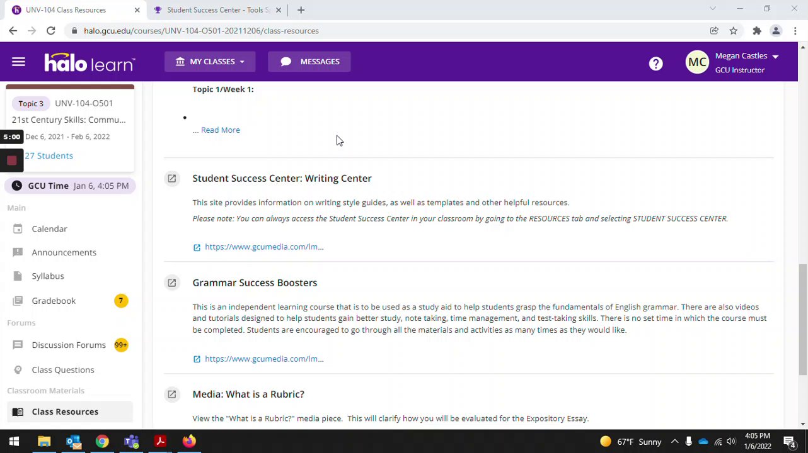
Task: Click Media: What is a Rubric? title
Action: tap(248, 394)
